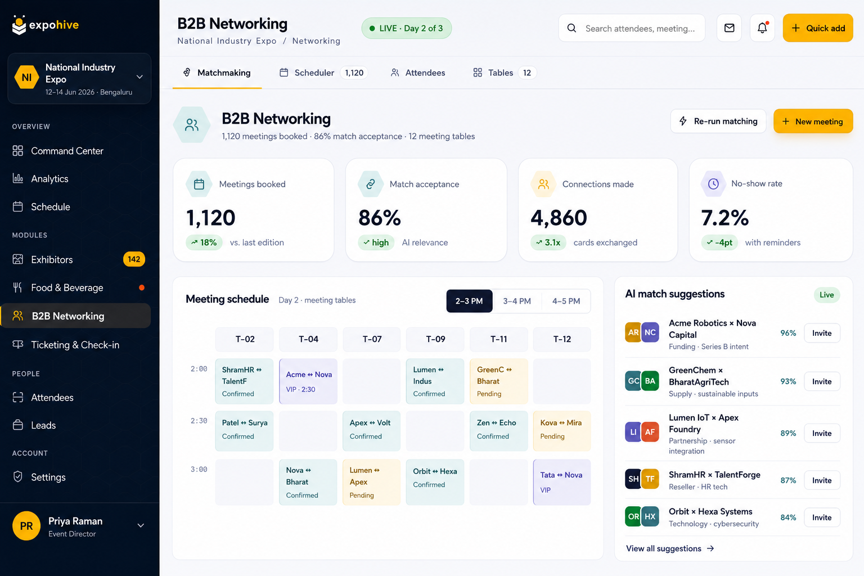Click the Settings shield icon
Screen dimensions: 864x576
point(18,476)
